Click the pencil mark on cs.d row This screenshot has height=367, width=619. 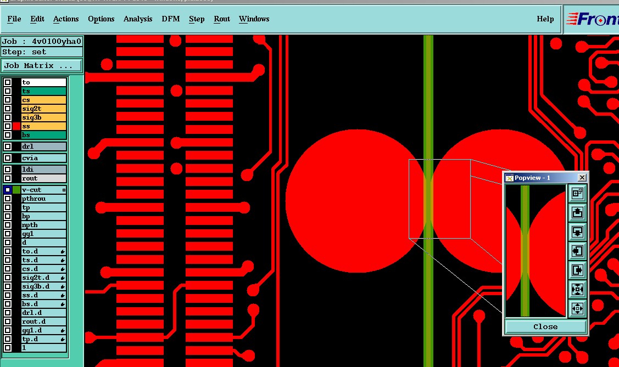coord(63,269)
